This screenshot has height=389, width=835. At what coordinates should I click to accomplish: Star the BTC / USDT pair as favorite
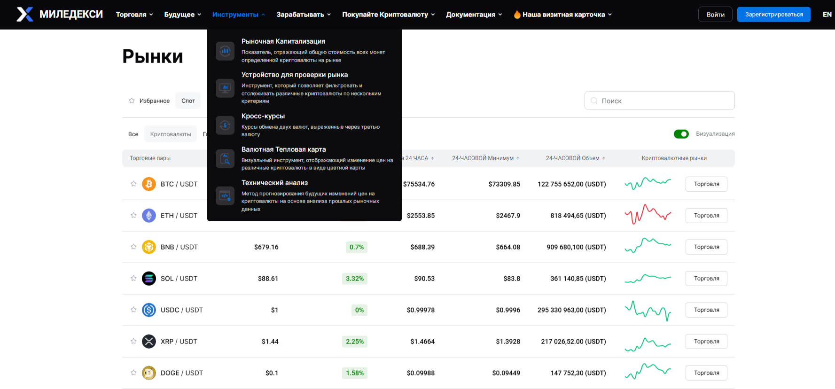[133, 184]
